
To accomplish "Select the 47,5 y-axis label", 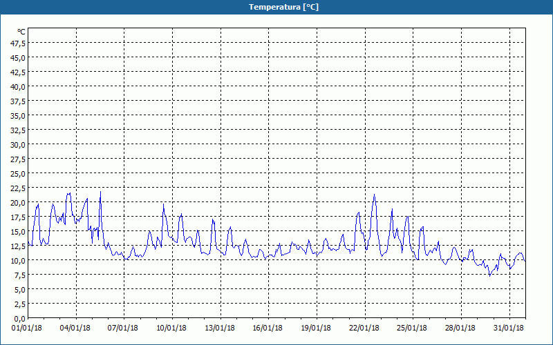I will coord(18,43).
